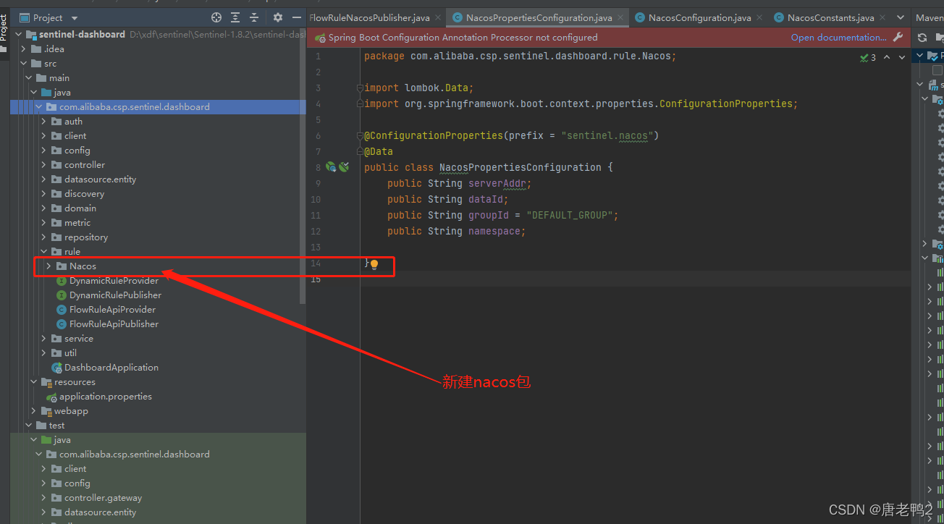Collapse the main folder
The width and height of the screenshot is (944, 524).
[29, 78]
